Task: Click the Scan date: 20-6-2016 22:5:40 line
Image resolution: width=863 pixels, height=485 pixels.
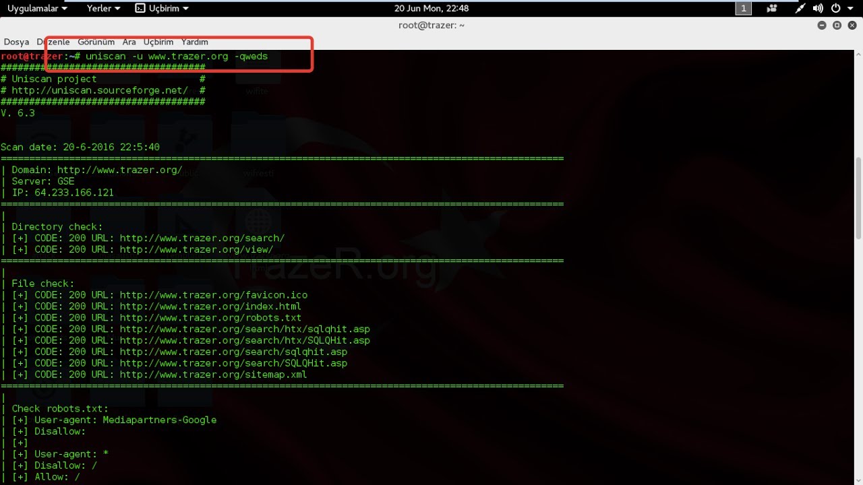Action: (80, 147)
